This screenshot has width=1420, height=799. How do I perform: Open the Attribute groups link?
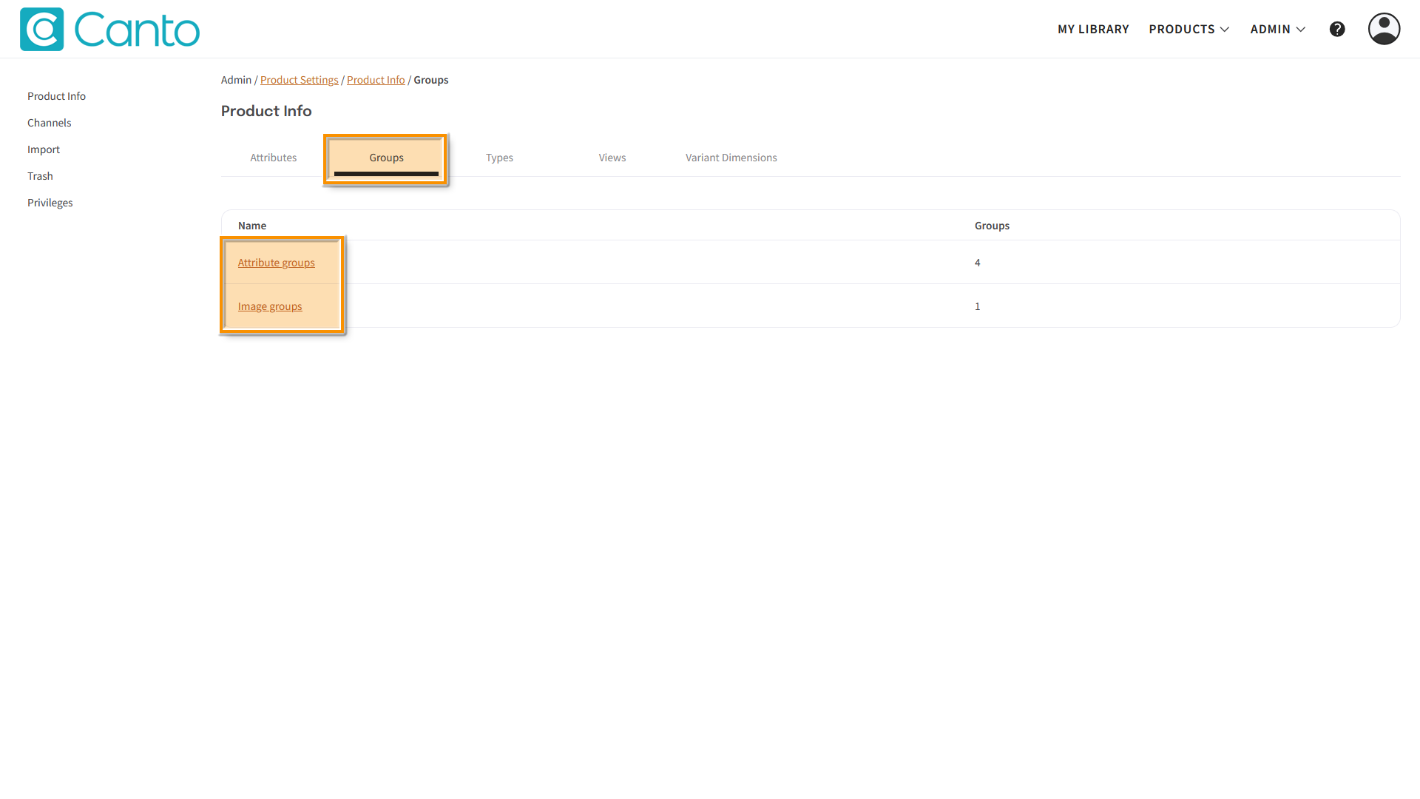pos(277,263)
